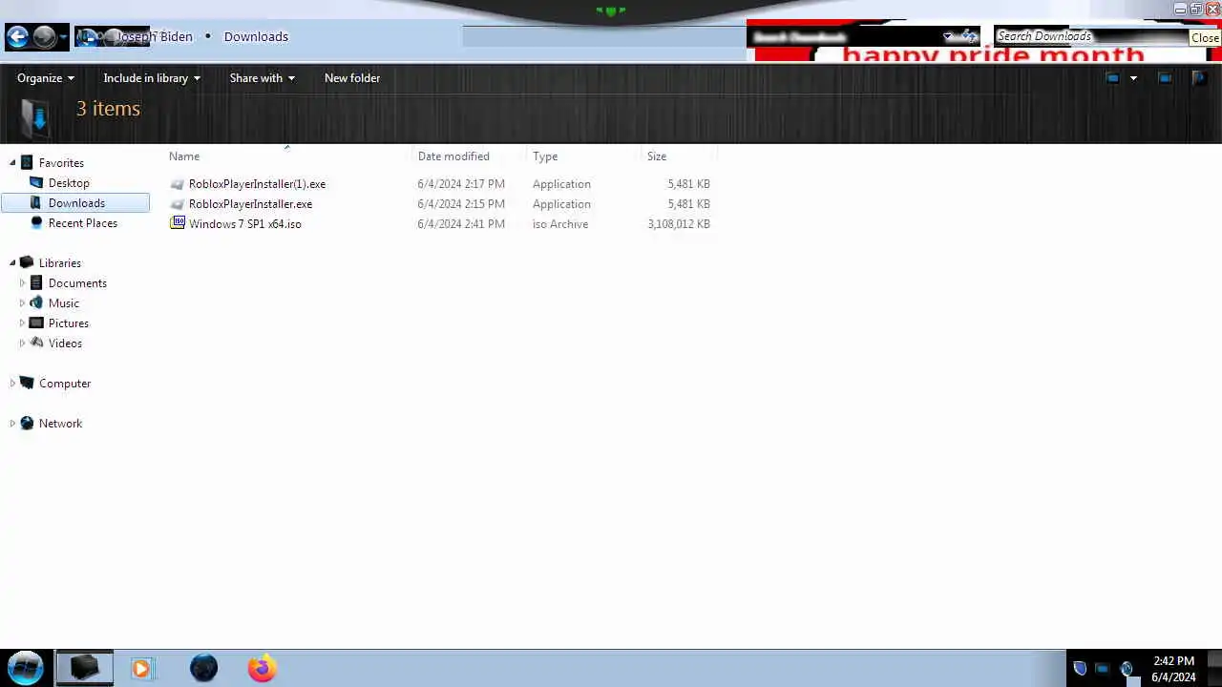
Task: Collapse the Favorites tree group
Action: click(12, 163)
